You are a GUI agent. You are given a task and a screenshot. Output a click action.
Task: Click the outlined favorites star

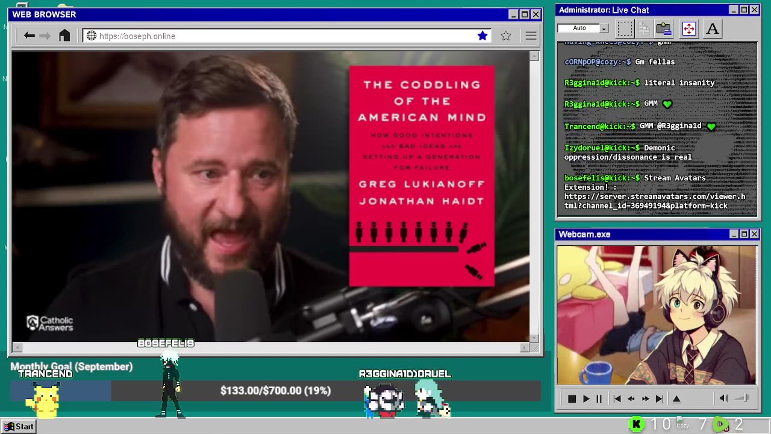506,36
